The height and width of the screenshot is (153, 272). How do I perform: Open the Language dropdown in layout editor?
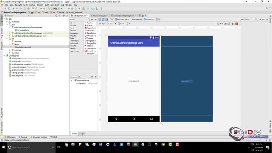pos(149,20)
